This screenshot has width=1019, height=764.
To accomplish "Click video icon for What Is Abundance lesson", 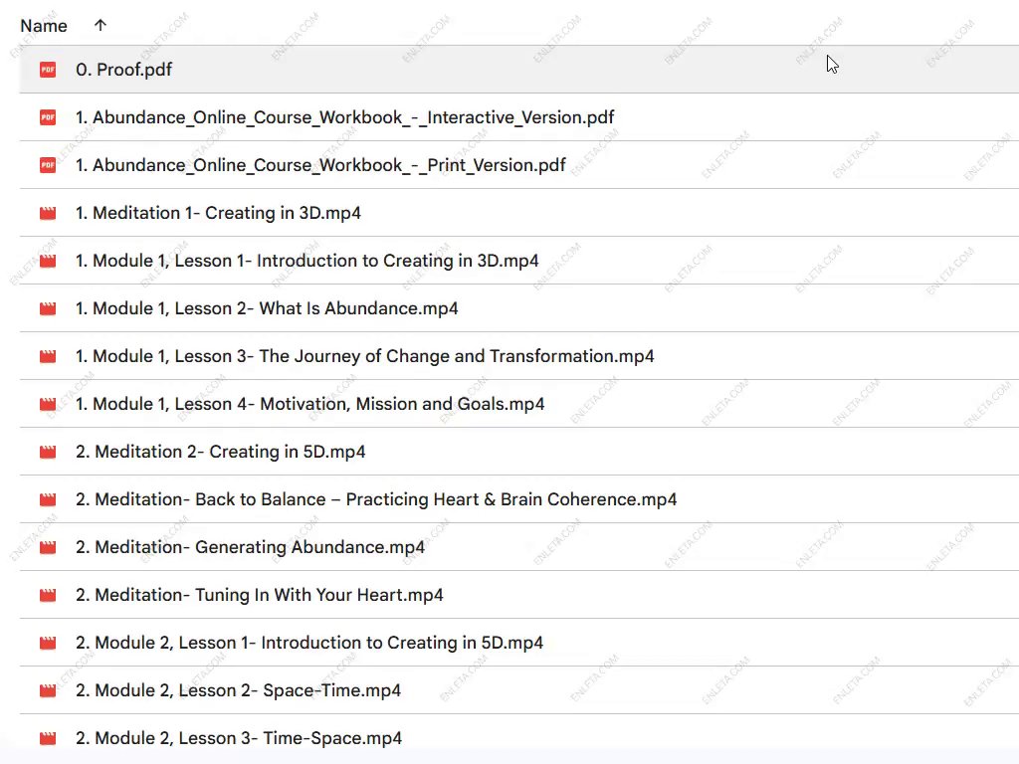I will tap(48, 308).
